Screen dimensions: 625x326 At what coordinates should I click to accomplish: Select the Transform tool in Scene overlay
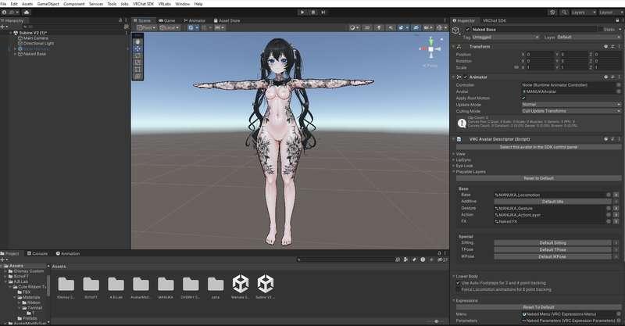click(137, 76)
